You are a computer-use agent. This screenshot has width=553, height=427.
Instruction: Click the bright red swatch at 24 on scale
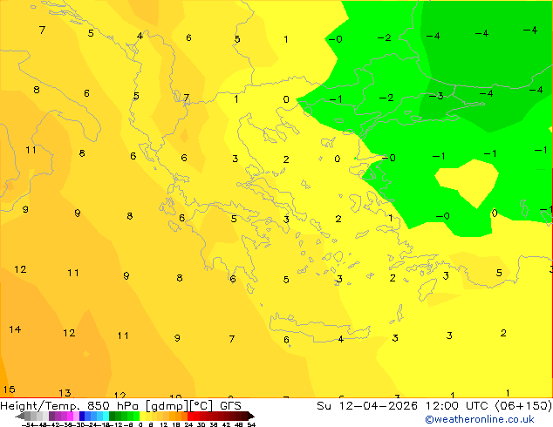click(190, 416)
